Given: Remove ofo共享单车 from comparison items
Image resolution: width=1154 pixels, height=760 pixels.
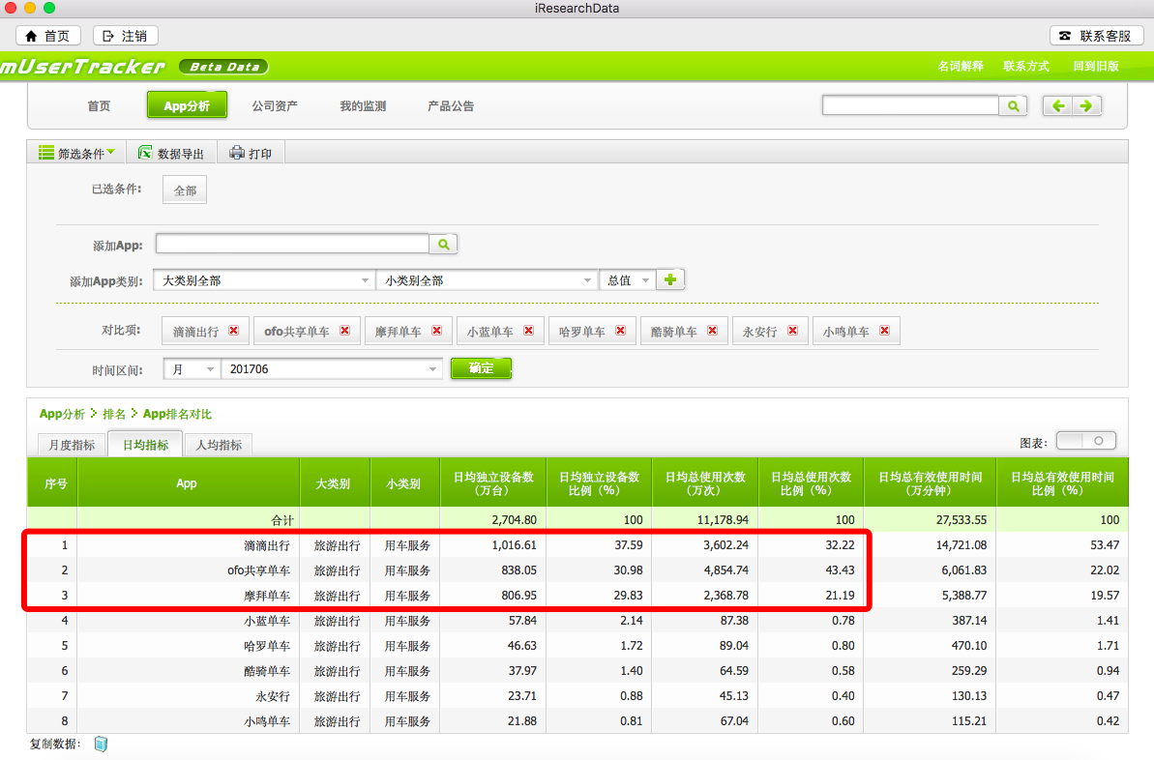Looking at the screenshot, I should pyautogui.click(x=344, y=331).
